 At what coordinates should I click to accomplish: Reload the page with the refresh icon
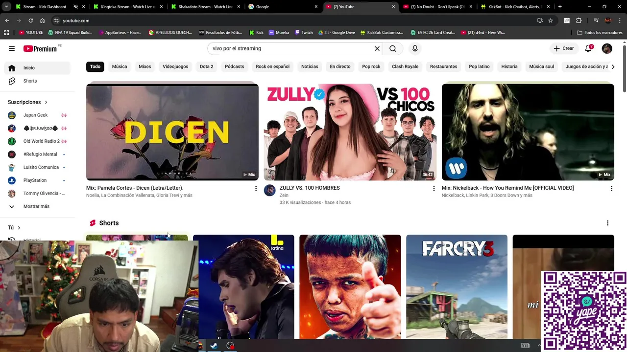[x=30, y=21]
